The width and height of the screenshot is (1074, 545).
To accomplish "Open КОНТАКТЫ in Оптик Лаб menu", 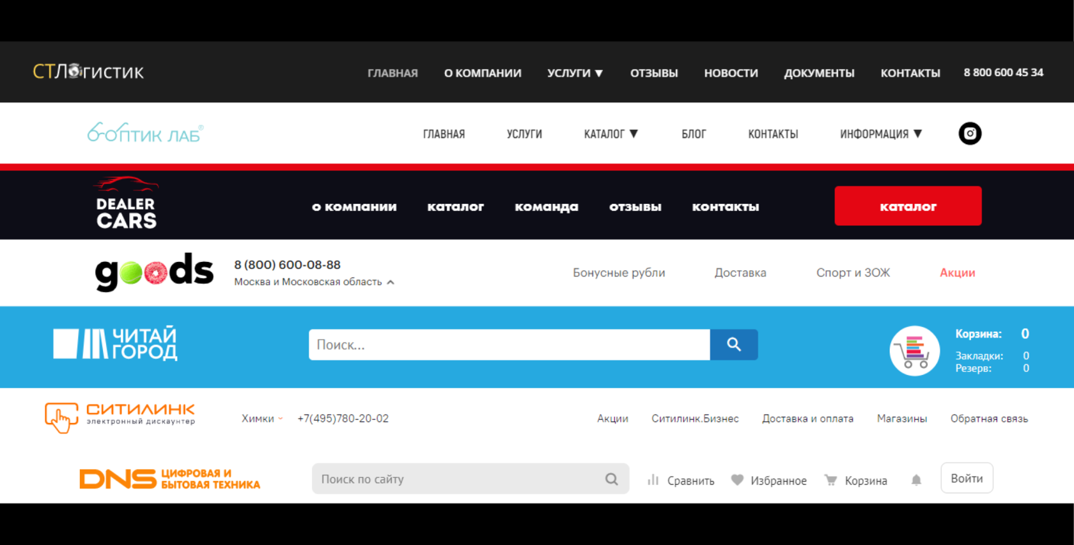I will (x=773, y=134).
